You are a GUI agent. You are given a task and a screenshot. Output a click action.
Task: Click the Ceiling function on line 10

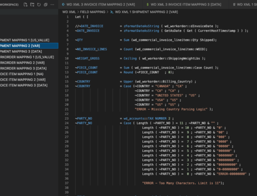pos(130,58)
